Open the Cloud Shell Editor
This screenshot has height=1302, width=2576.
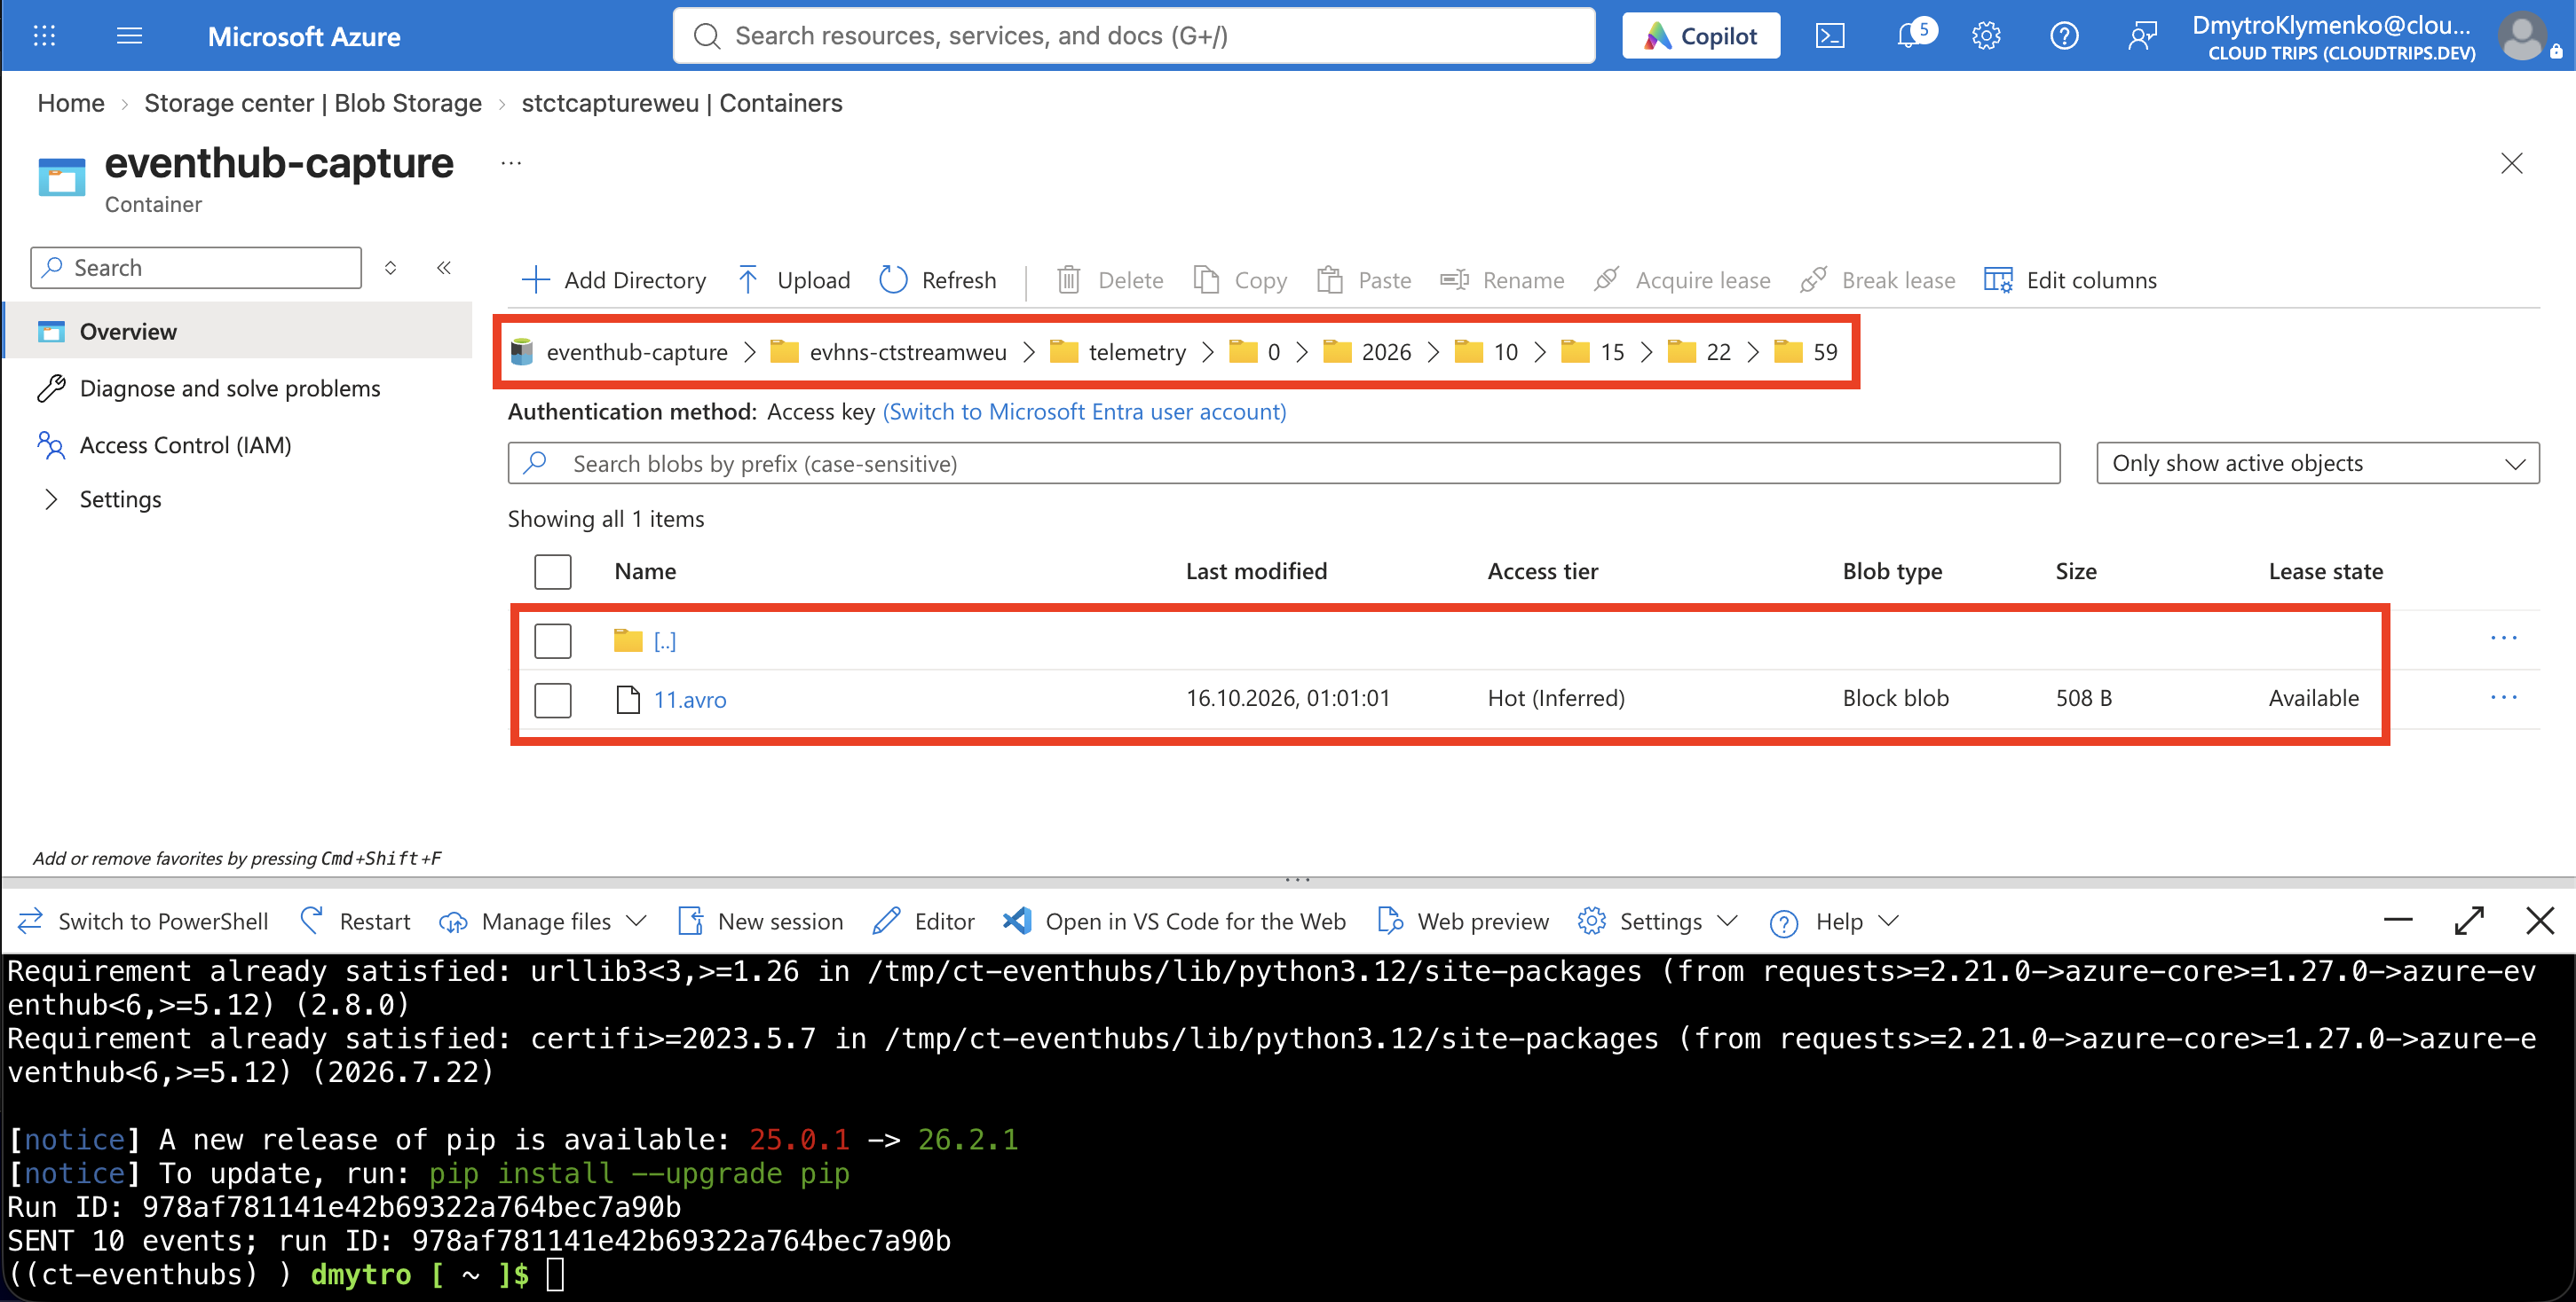coord(923,921)
